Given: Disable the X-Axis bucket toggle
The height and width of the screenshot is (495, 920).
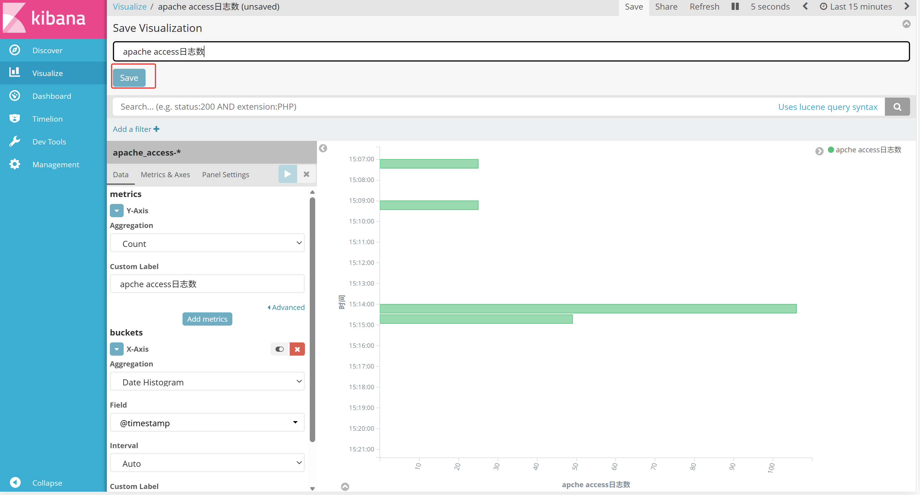Looking at the screenshot, I should pyautogui.click(x=280, y=349).
